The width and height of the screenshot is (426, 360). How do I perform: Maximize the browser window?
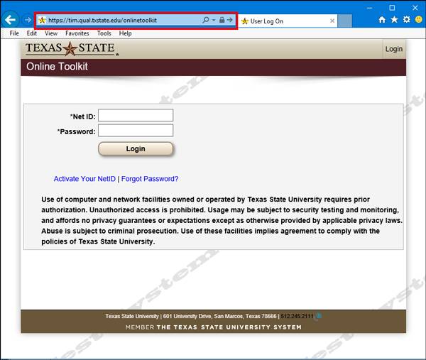tap(392, 8)
